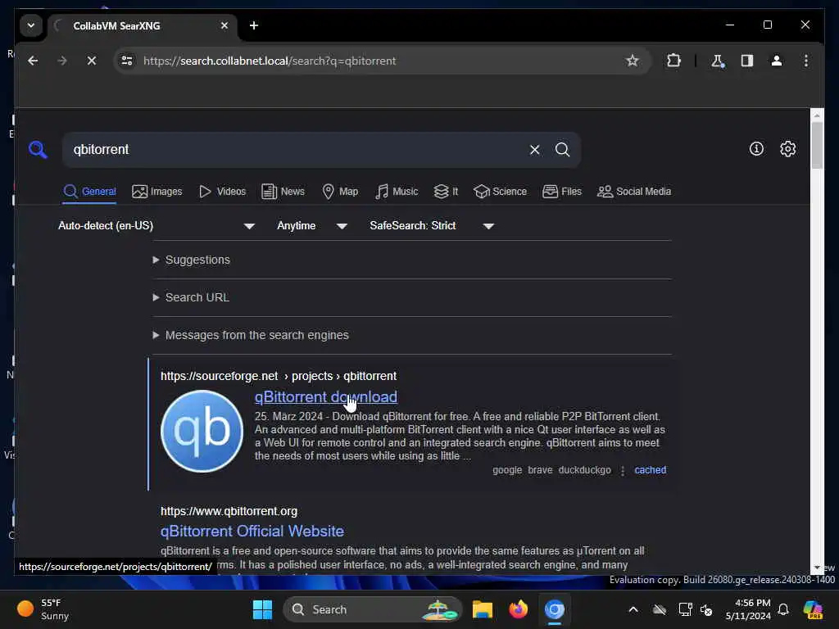Screen dimensions: 839x629
Task: Open the Anytime time-range dropdown
Action: (x=312, y=226)
